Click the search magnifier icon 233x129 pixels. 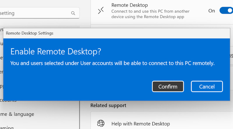(x=73, y=13)
